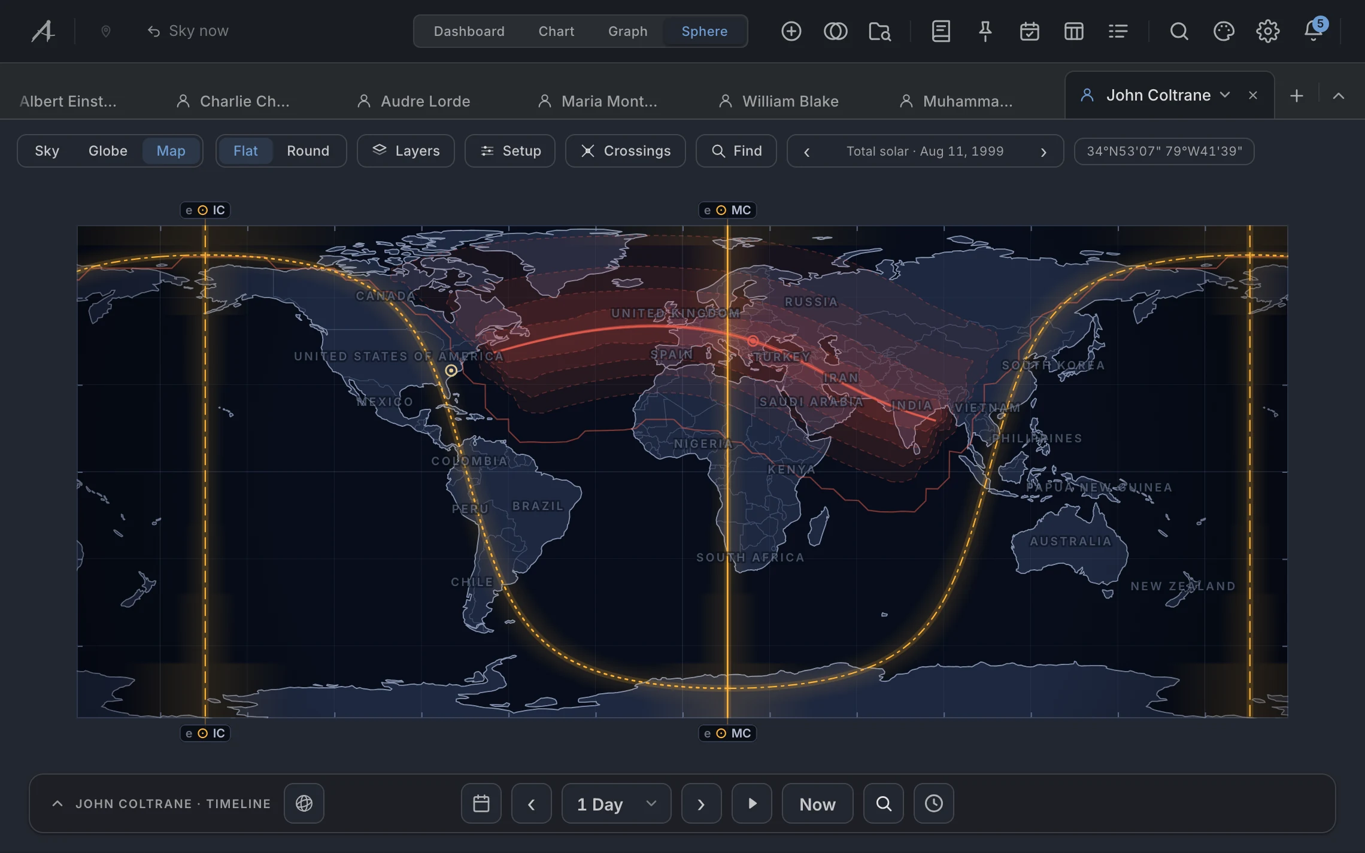Toggle the Crossings button
The image size is (1365, 853).
626,151
